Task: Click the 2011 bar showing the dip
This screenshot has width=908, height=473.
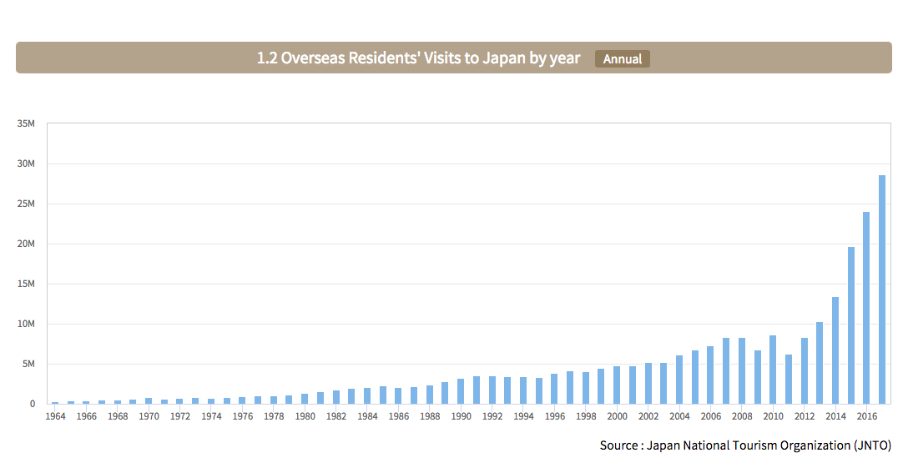Action: (789, 379)
